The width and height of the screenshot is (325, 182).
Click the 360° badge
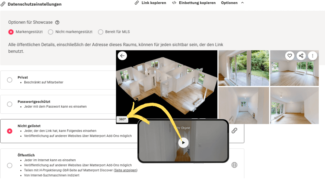[x=122, y=119]
